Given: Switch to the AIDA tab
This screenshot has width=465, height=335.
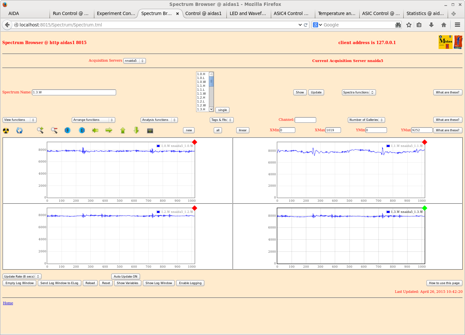Looking at the screenshot, I should 25,13.
